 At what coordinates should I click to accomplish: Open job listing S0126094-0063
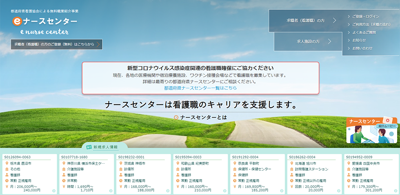coord(29,174)
